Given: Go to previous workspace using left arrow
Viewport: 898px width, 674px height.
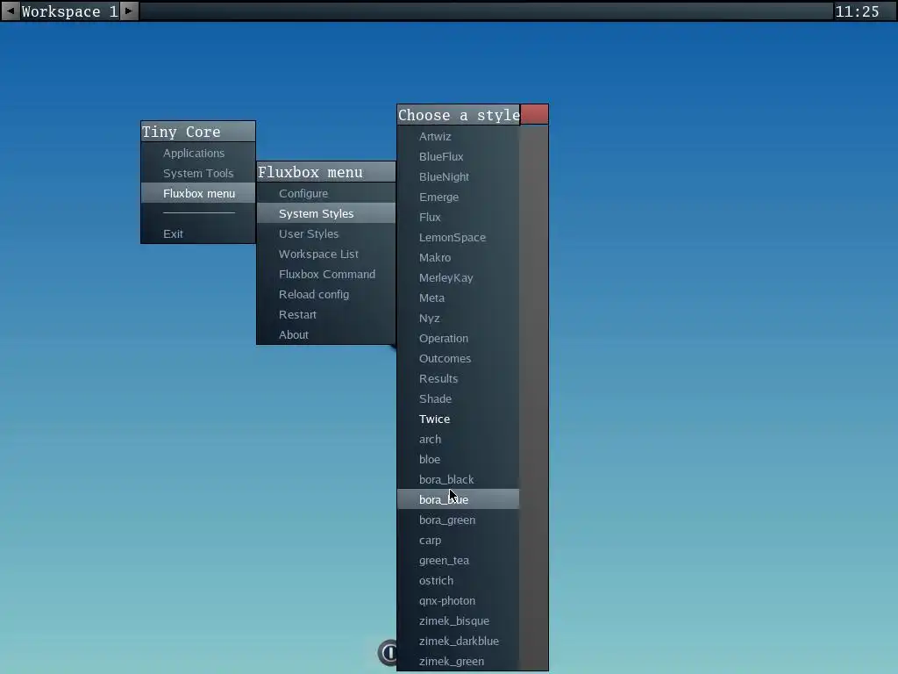Looking at the screenshot, I should [x=11, y=11].
